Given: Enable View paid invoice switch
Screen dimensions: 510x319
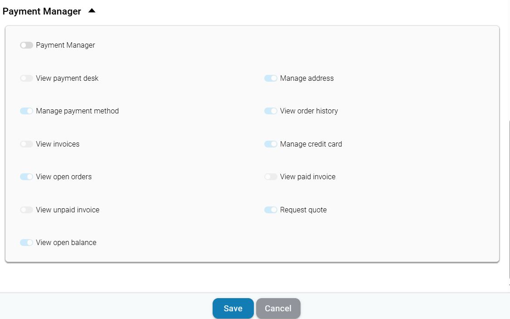Looking at the screenshot, I should click(x=271, y=177).
